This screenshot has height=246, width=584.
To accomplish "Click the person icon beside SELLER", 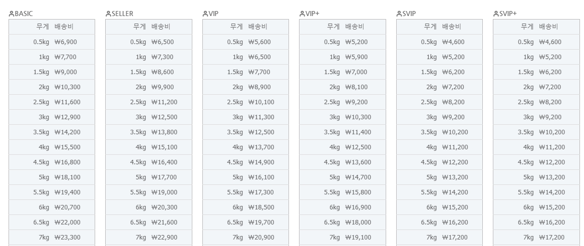I will point(108,14).
